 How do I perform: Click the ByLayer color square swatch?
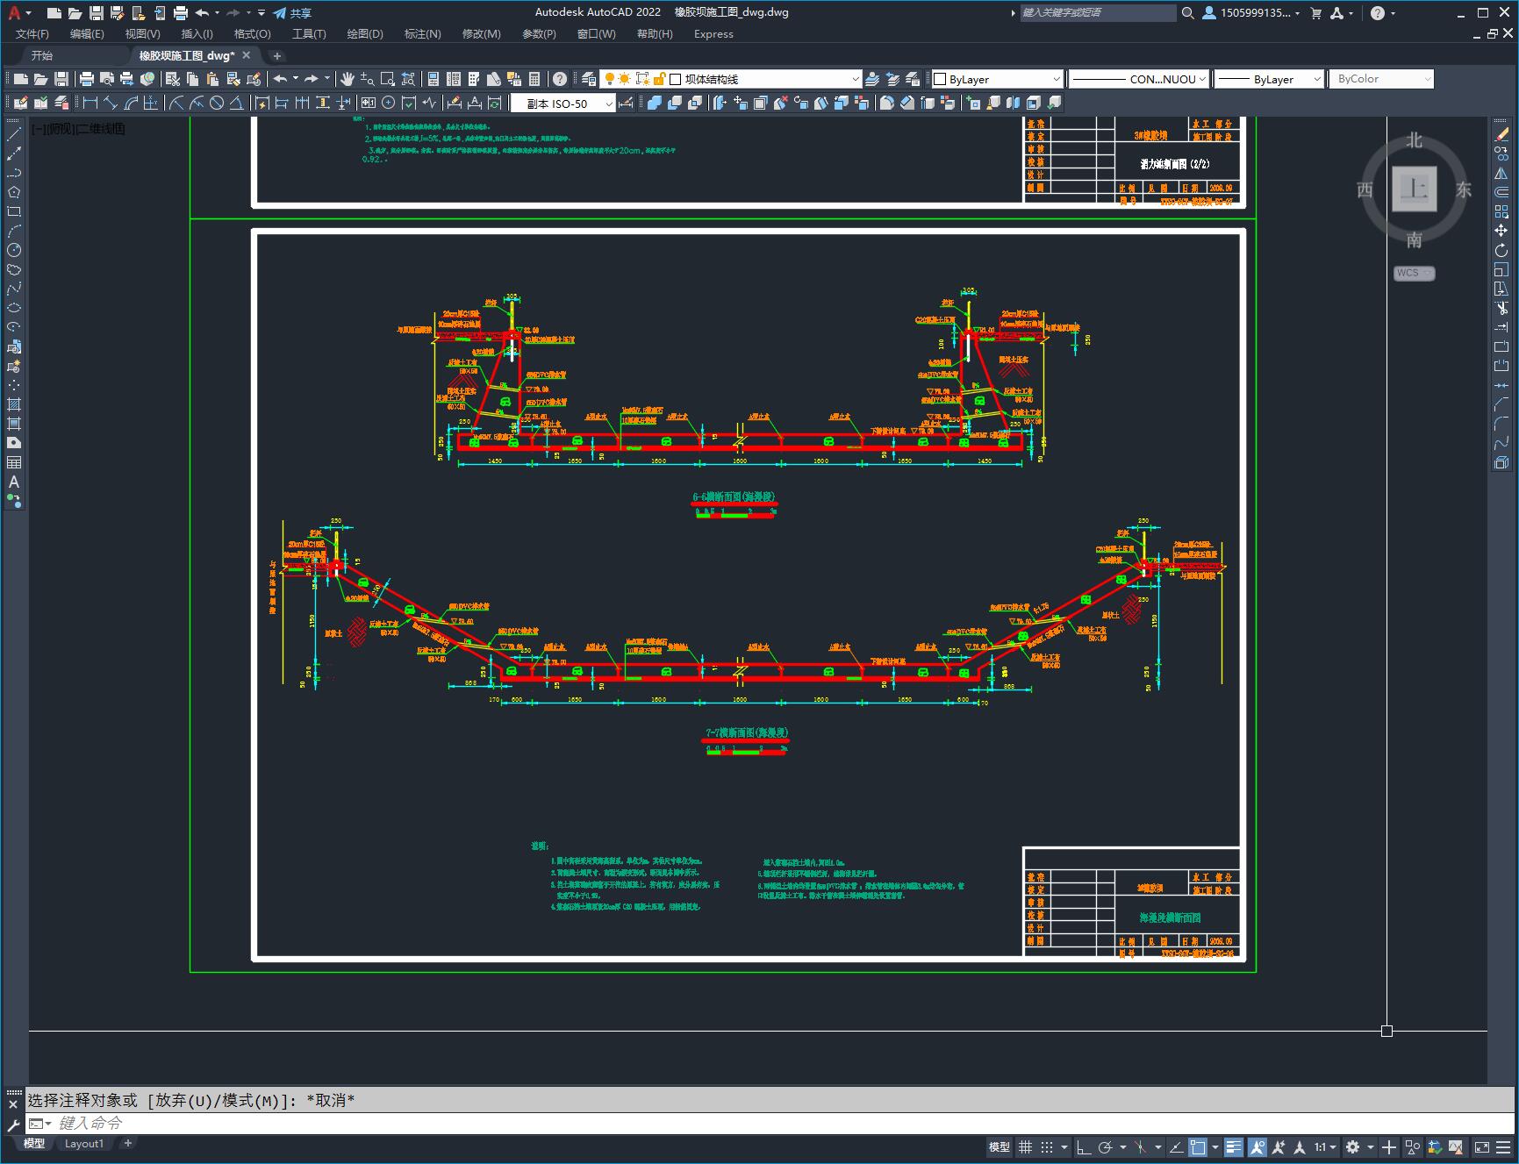(x=940, y=79)
